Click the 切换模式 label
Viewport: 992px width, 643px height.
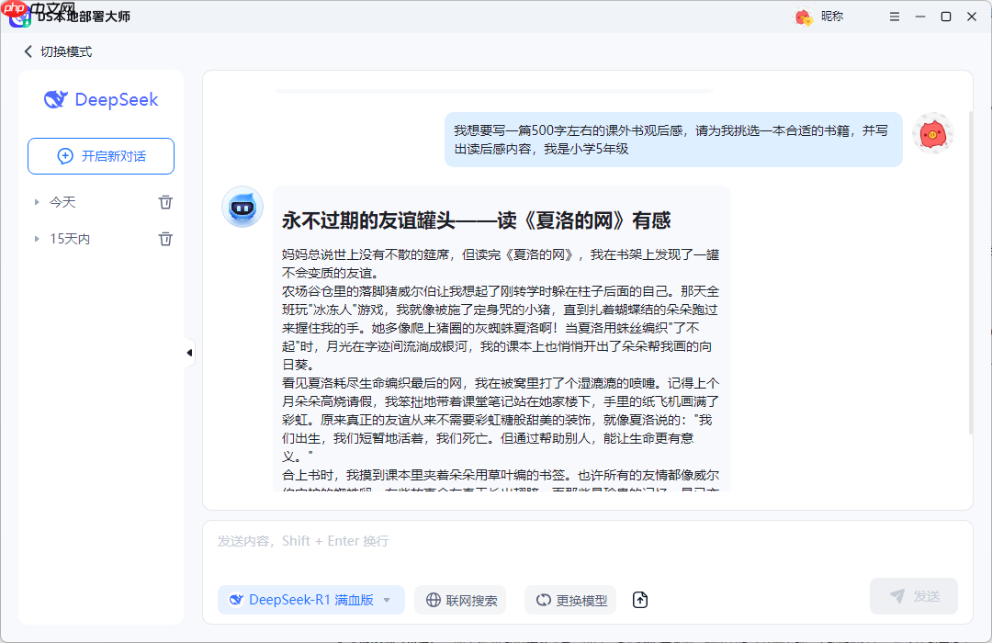[66, 51]
